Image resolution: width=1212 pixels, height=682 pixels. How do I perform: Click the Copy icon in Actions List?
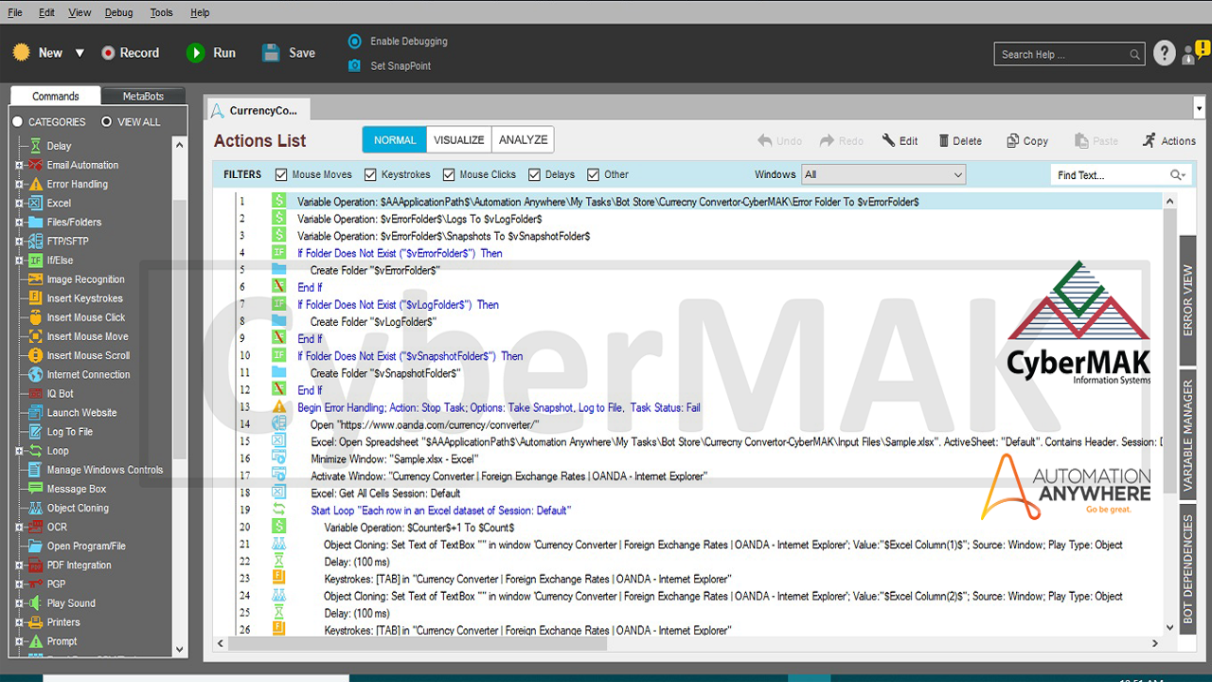tap(1012, 141)
